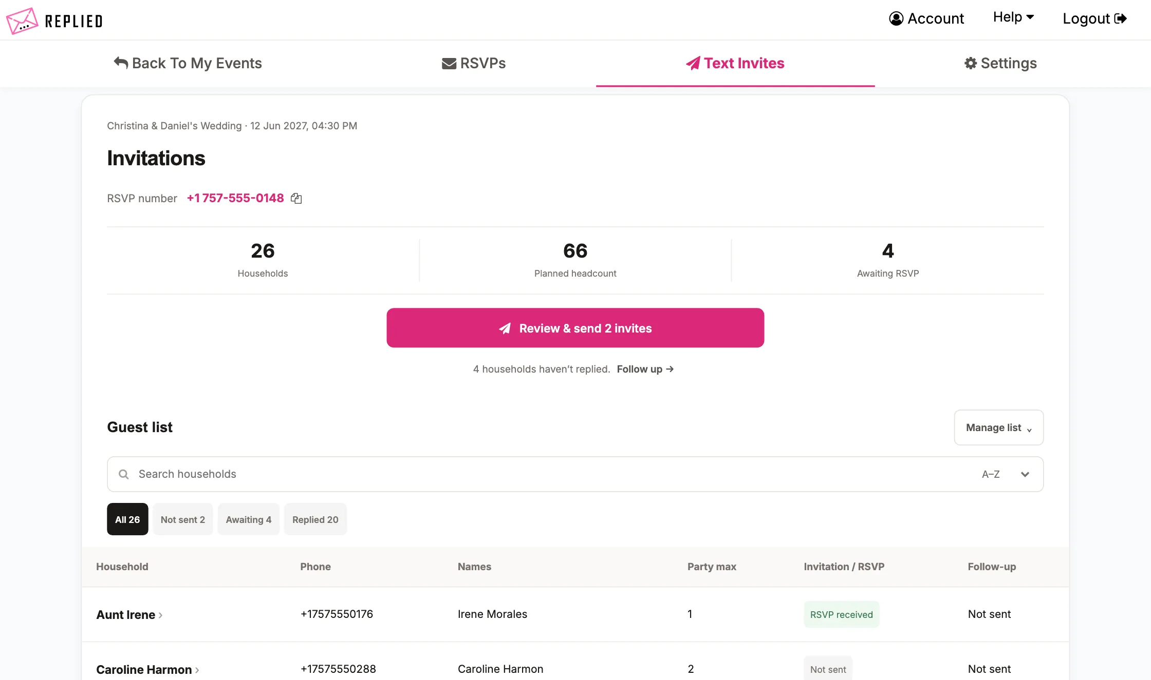
Task: Click the Settings gear icon
Action: coord(971,63)
